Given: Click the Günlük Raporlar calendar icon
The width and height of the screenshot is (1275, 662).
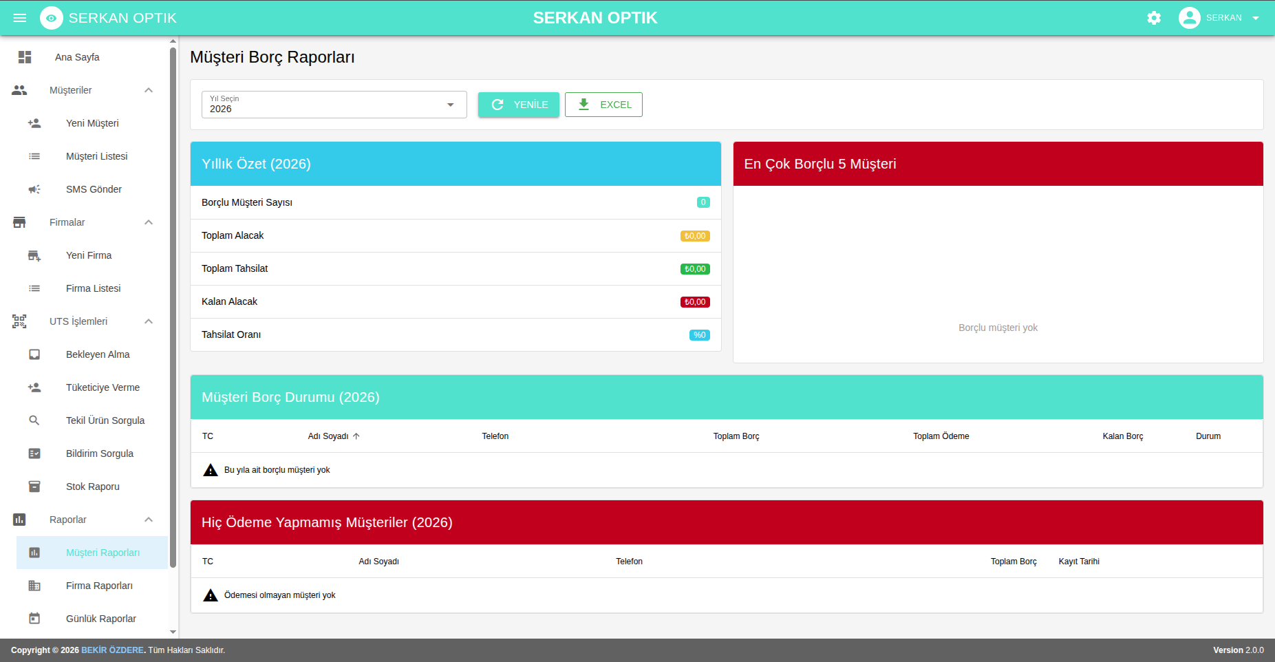Looking at the screenshot, I should [x=34, y=619].
